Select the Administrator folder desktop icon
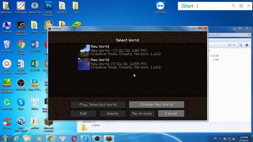Image resolution: width=253 pixels, height=142 pixels. (7, 7)
